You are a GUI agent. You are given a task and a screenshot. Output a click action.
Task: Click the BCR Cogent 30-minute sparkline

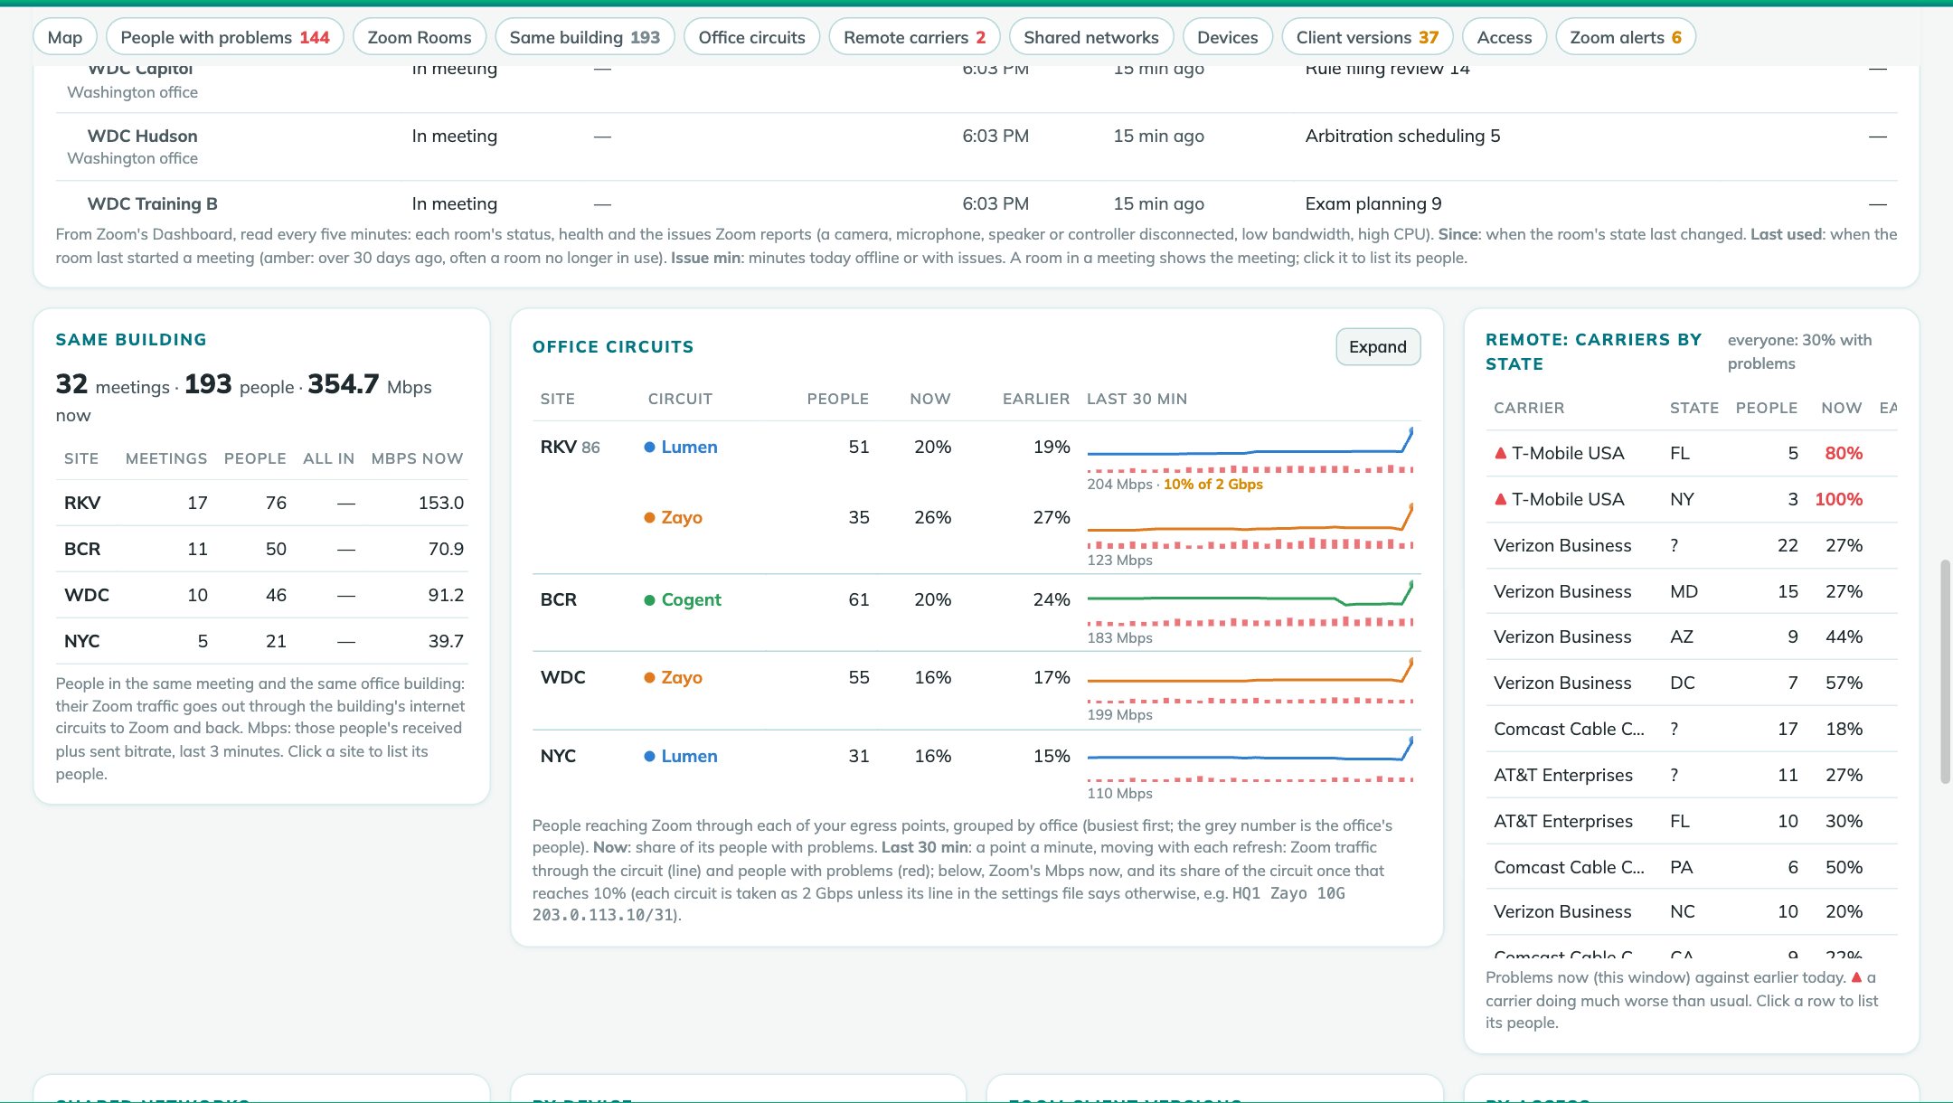(1250, 603)
